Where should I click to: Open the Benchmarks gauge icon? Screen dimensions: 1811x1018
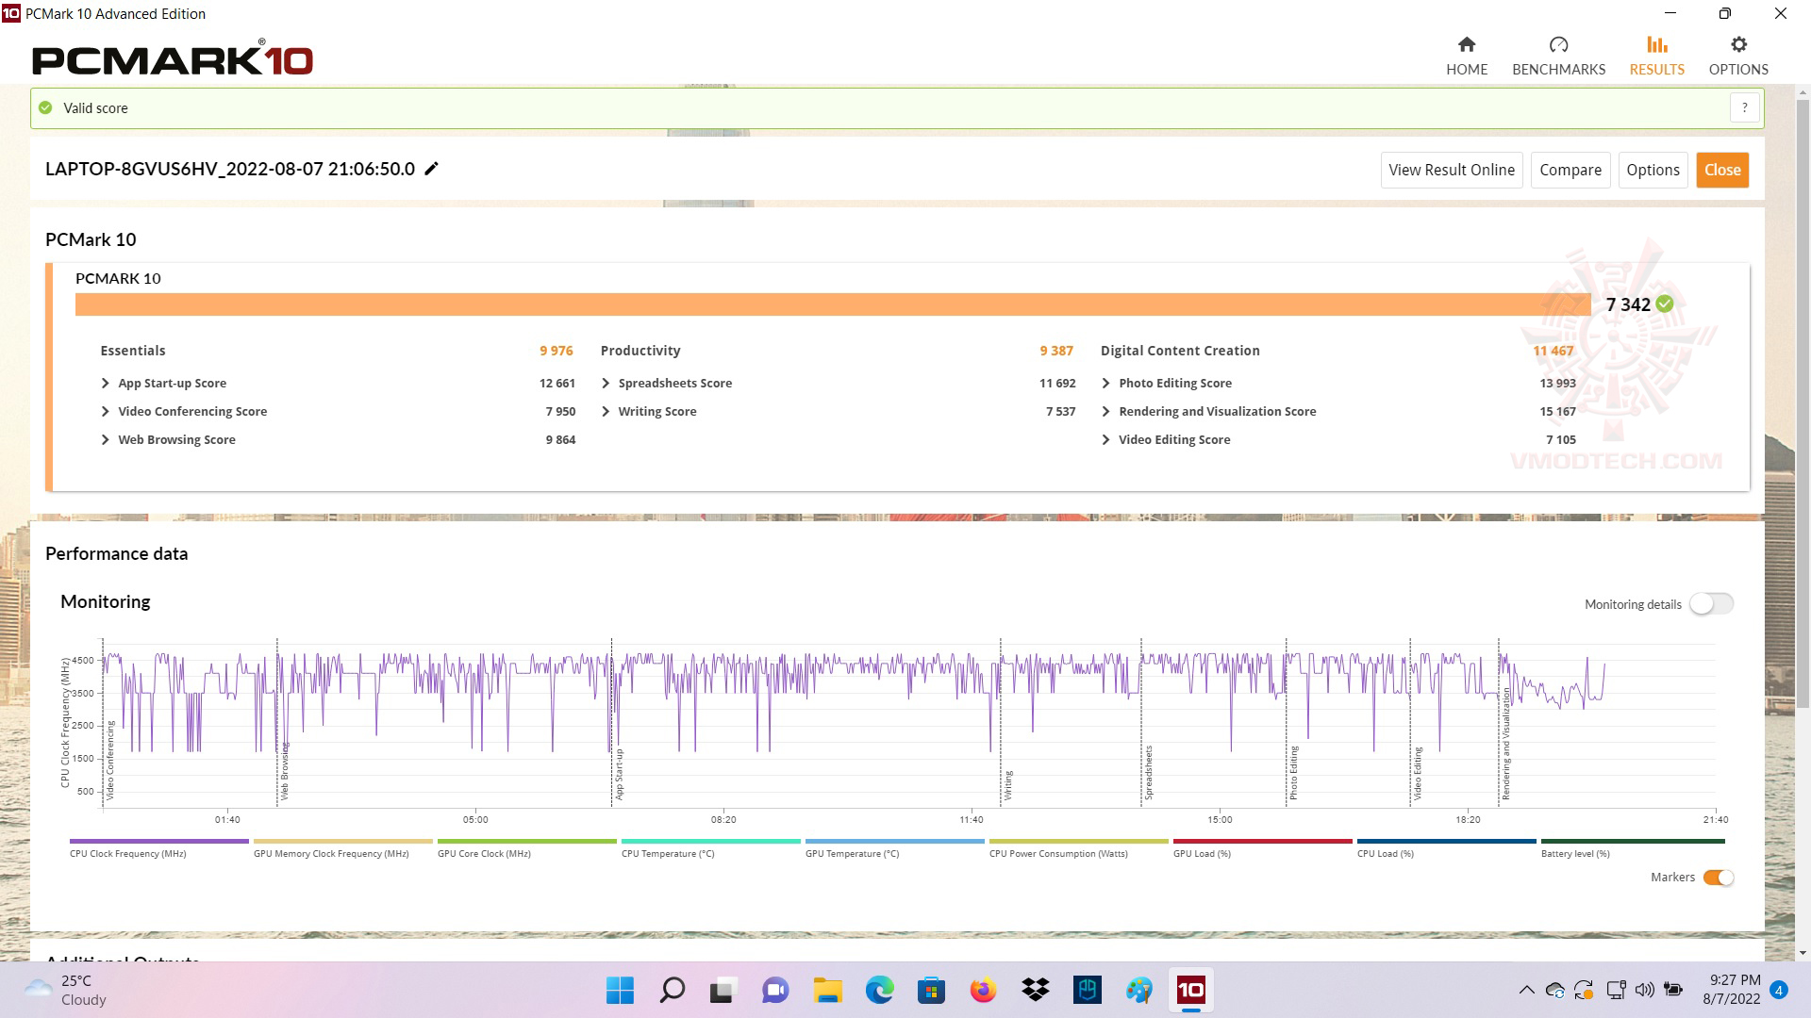tap(1557, 45)
